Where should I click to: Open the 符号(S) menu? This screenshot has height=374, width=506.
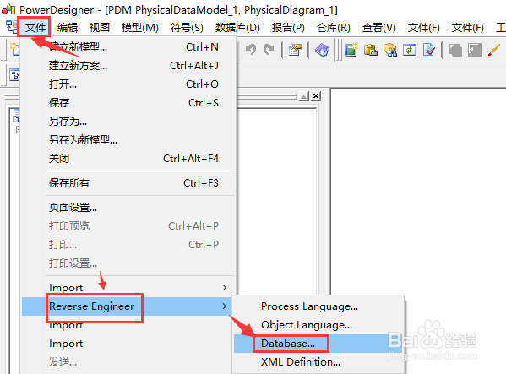click(187, 28)
